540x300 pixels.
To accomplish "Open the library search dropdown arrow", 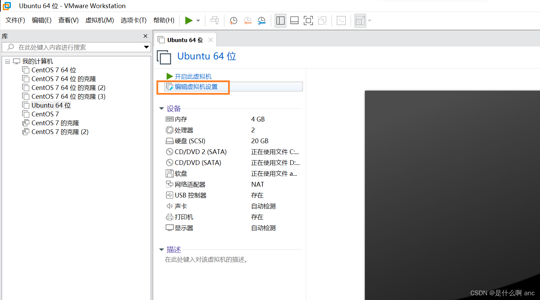I will [x=147, y=47].
